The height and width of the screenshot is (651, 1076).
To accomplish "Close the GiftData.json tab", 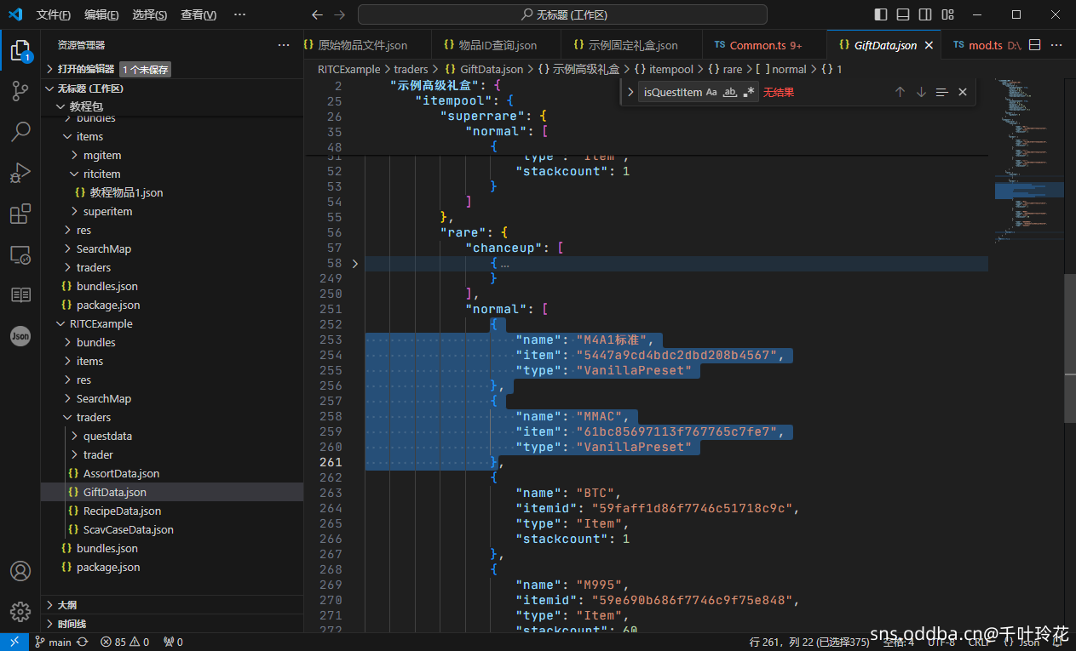I will pos(929,45).
